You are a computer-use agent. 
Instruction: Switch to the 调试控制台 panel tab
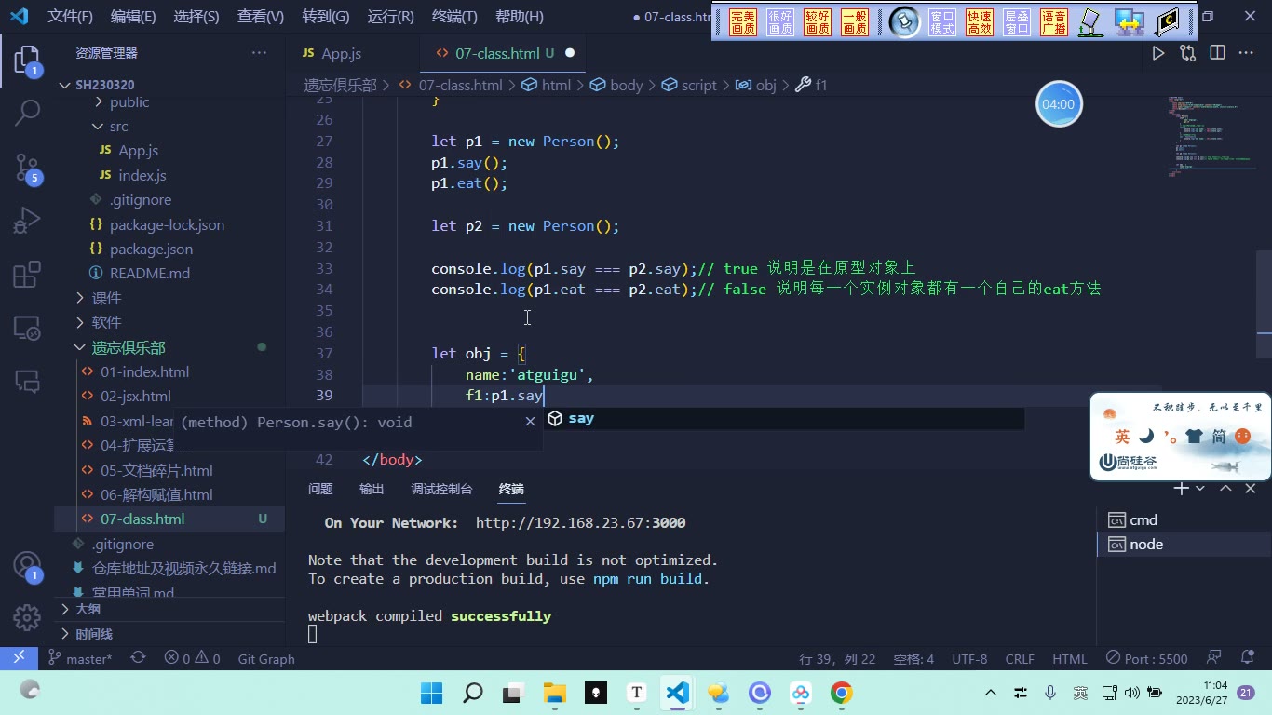pos(441,489)
